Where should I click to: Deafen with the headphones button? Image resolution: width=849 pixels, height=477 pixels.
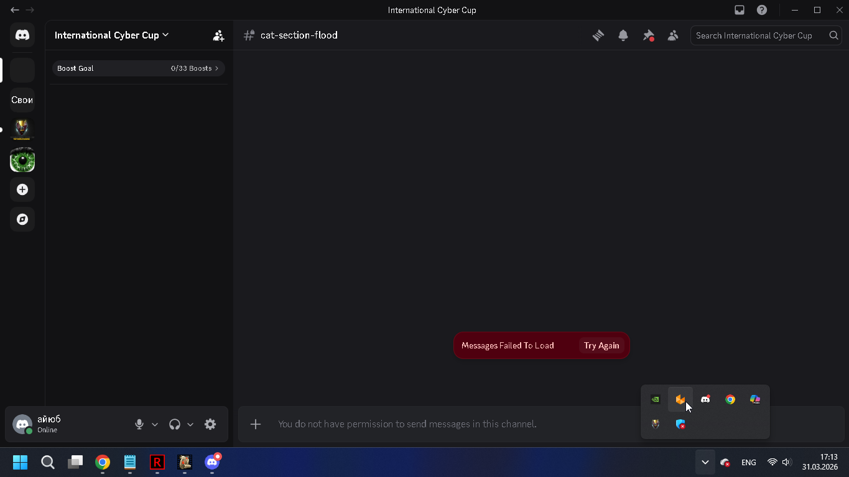point(175,424)
